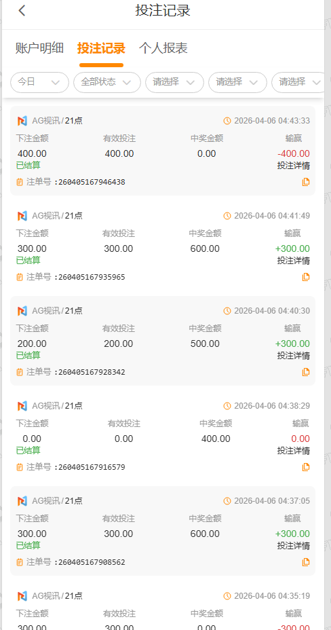This screenshot has height=630, width=331.
Task: Open the 今日 date filter dropdown
Action: click(40, 82)
